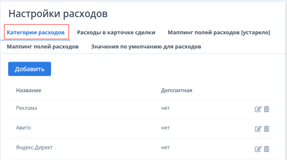This screenshot has width=287, height=160.
Task: Select the Яндекс.Директ row name
Action: (34, 148)
